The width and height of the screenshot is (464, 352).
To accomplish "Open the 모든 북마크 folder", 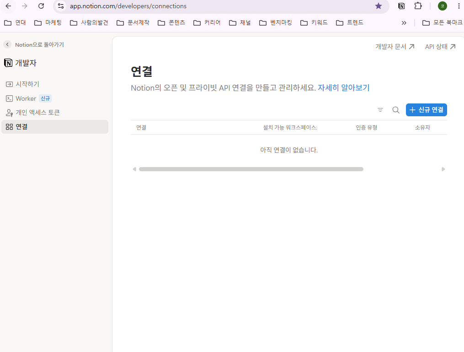I will point(443,22).
